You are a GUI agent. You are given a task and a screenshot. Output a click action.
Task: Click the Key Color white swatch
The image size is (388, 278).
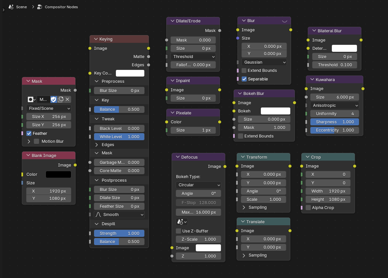130,73
